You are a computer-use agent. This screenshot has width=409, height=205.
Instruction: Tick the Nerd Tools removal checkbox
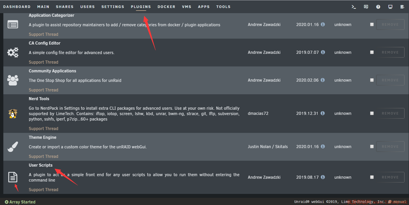pyautogui.click(x=372, y=113)
